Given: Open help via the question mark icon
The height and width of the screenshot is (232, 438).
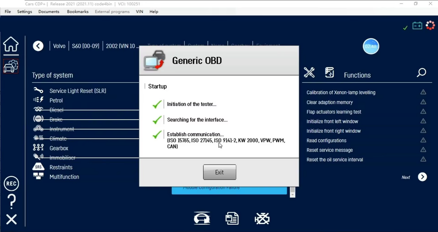Looking at the screenshot, I should [12, 201].
